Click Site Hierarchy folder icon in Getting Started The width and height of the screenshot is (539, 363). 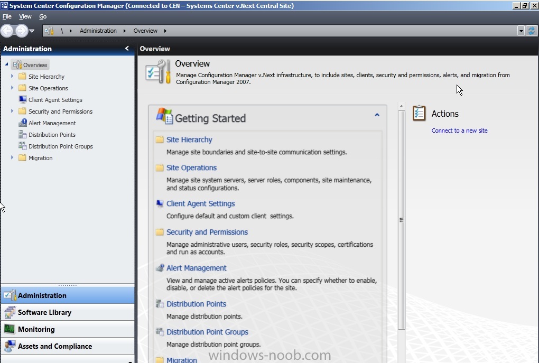point(160,139)
